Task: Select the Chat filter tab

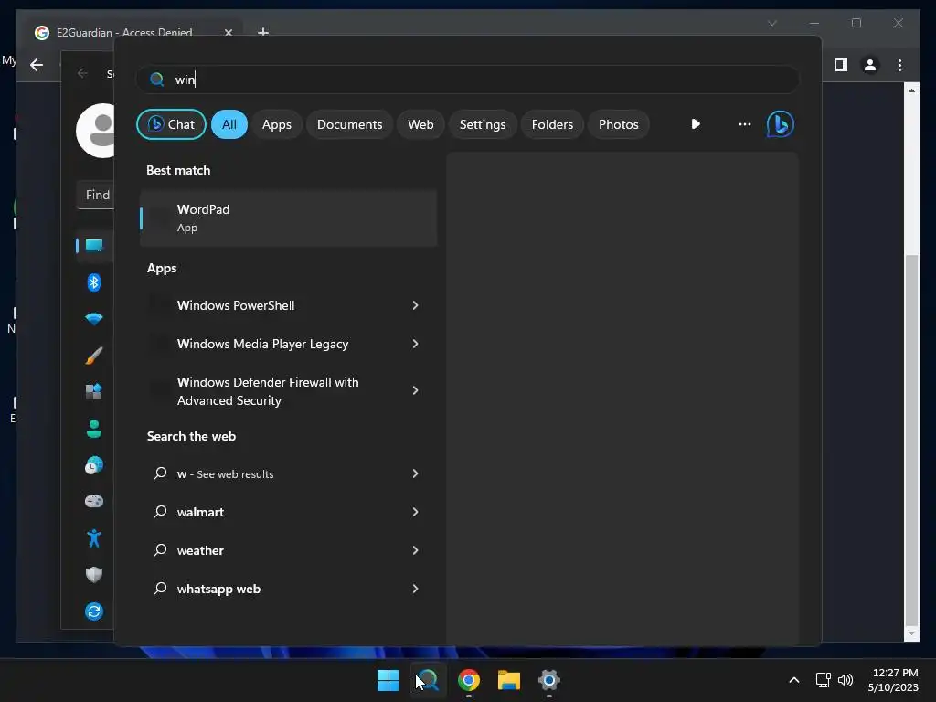Action: (x=171, y=124)
